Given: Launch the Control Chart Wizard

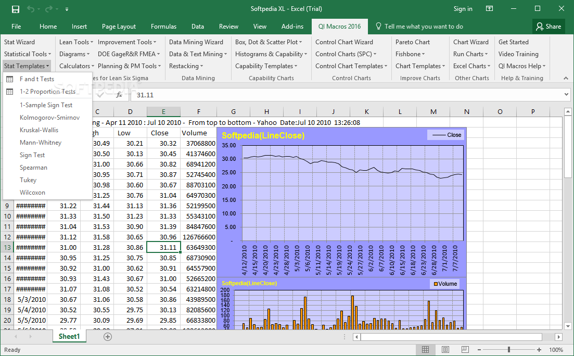Looking at the screenshot, I should click(344, 42).
